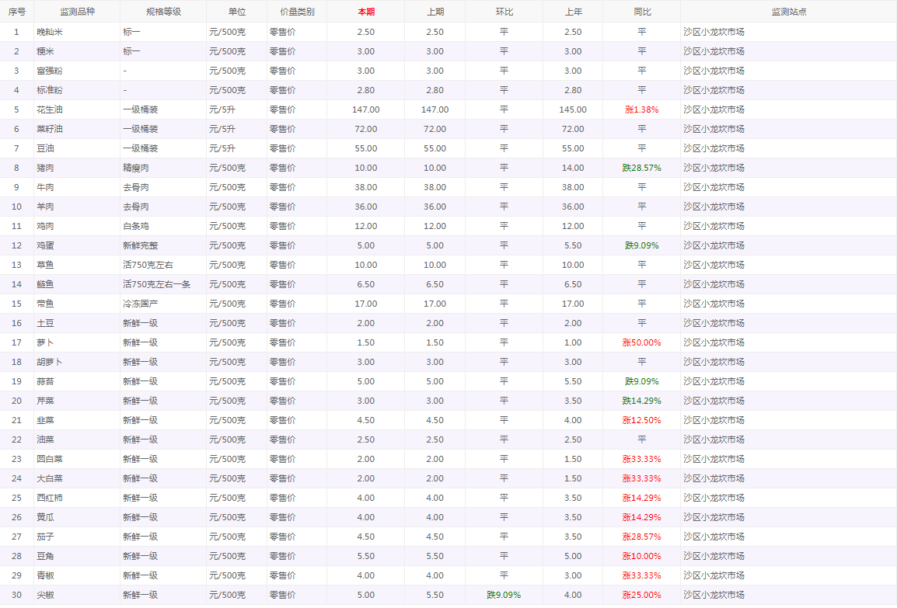Image resolution: width=897 pixels, height=608 pixels.
Task: Click the 跌28.57% value in the 猪肉 row
Action: [x=641, y=168]
